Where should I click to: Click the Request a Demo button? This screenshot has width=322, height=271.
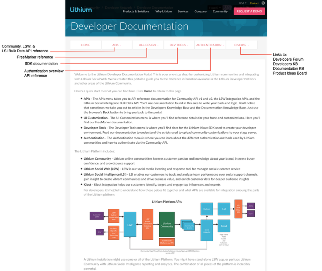pyautogui.click(x=249, y=11)
